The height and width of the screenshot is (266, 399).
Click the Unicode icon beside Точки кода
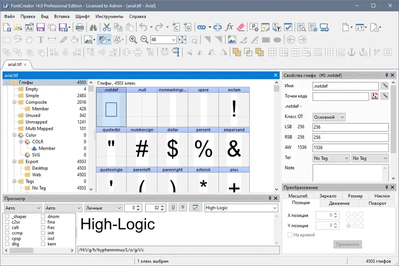[x=375, y=96]
